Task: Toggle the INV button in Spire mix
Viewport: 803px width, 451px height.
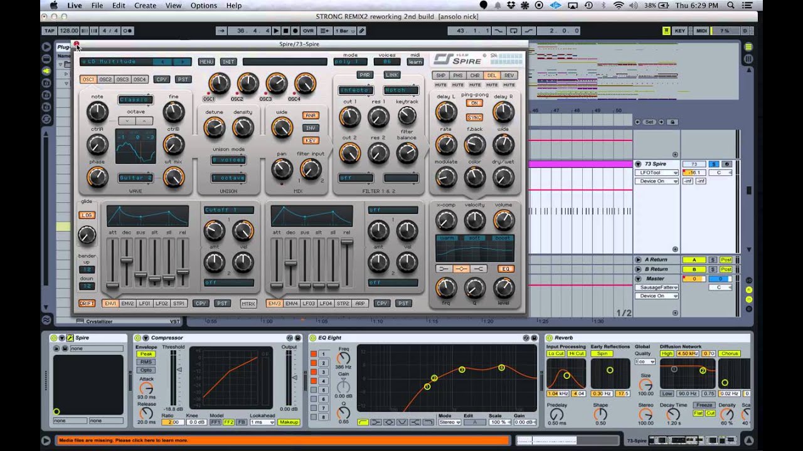Action: pyautogui.click(x=310, y=128)
